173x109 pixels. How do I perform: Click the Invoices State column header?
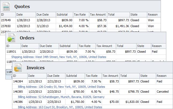coord(147,76)
